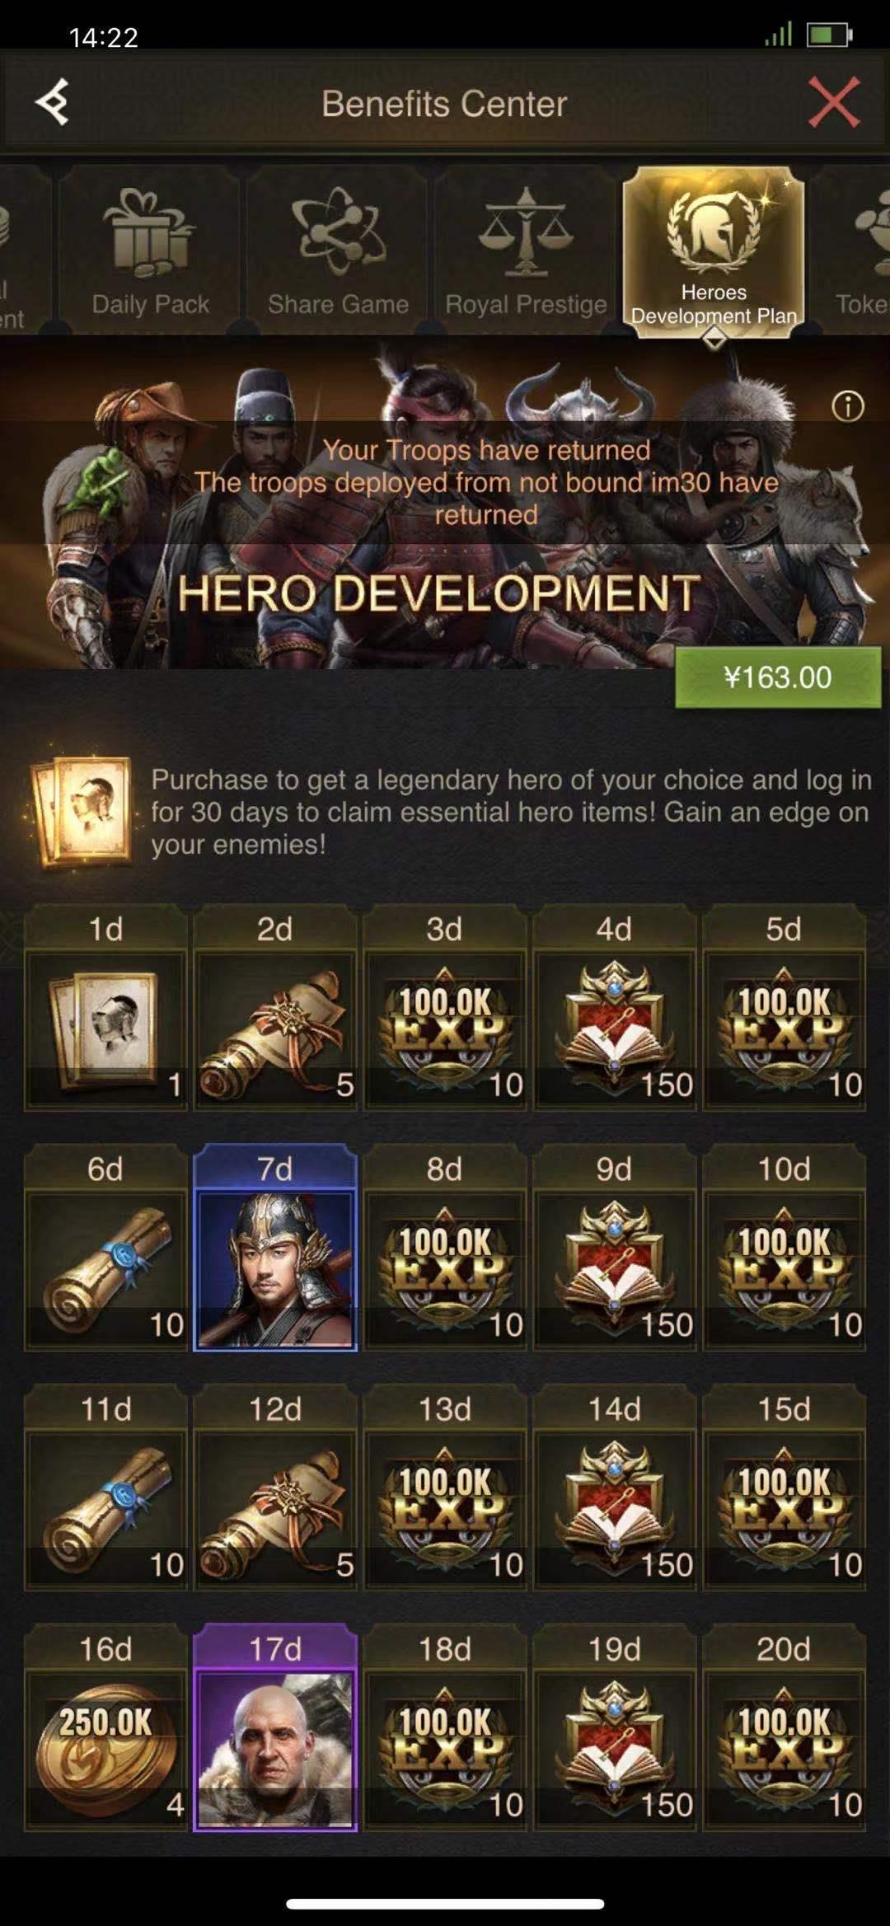Switch to the Daily Pack tab

[150, 251]
